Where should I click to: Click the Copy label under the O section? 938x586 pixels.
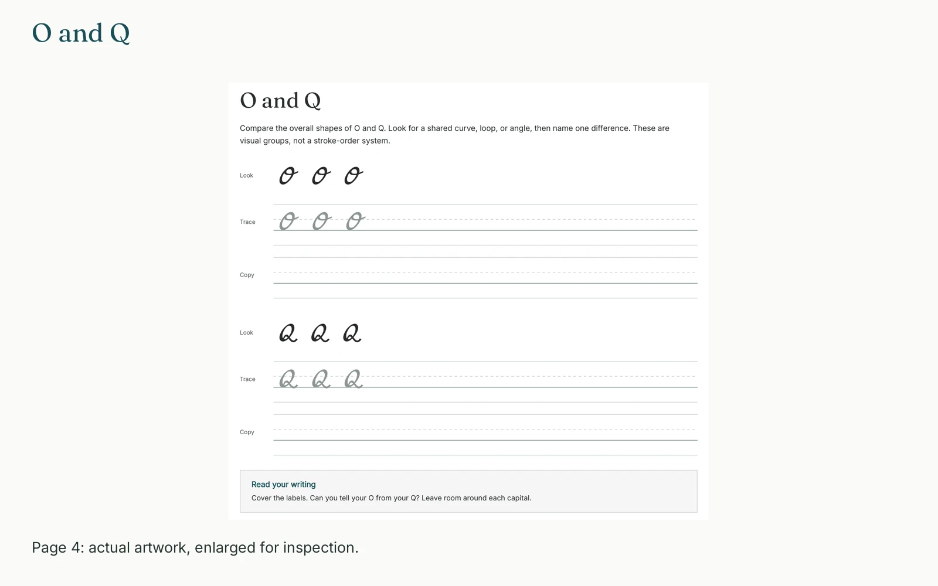tap(247, 275)
